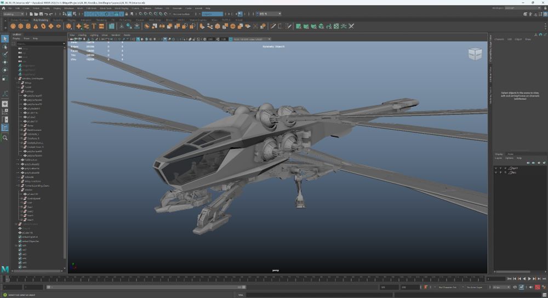Click on the time slider ruler

click(247, 279)
